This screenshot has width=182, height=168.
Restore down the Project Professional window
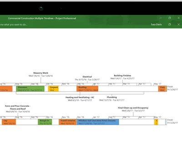(170, 18)
